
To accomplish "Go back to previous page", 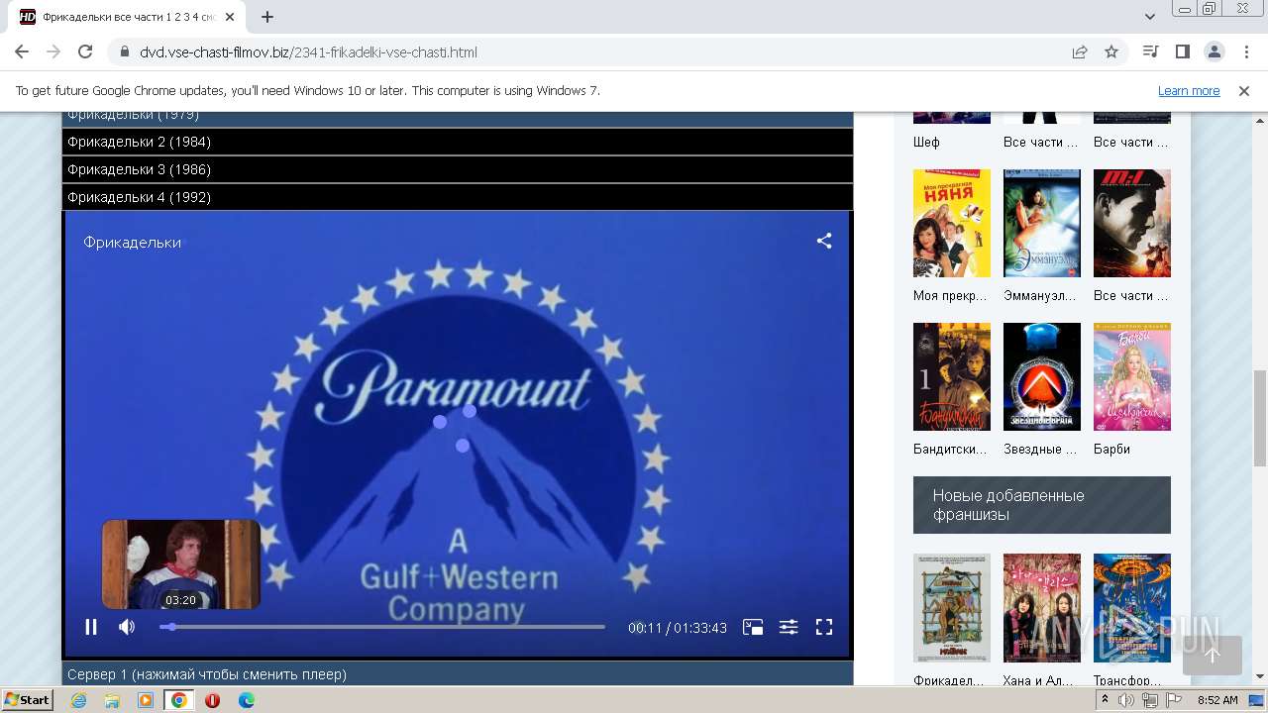I will click(22, 52).
